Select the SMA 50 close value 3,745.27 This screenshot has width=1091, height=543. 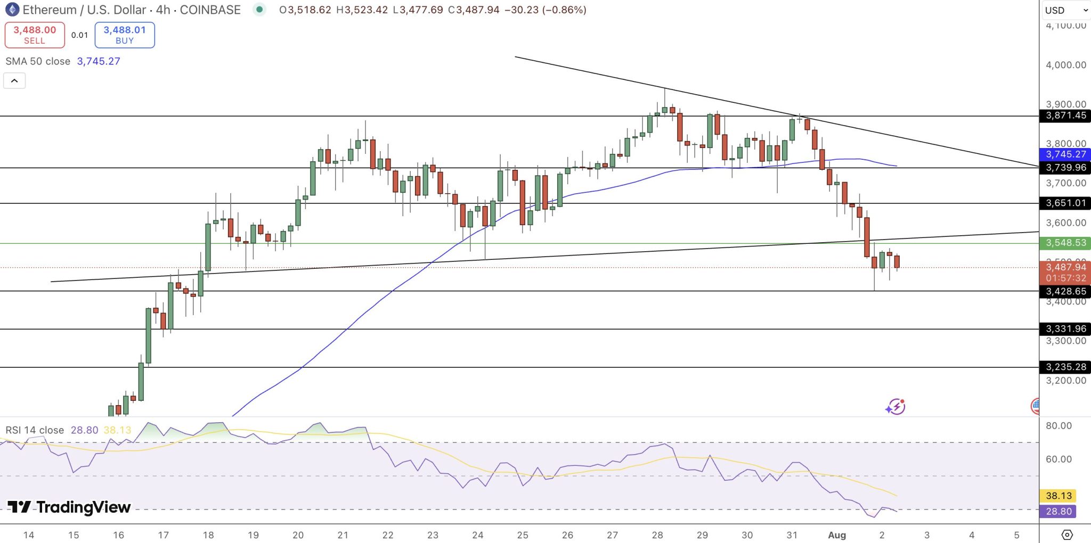98,61
